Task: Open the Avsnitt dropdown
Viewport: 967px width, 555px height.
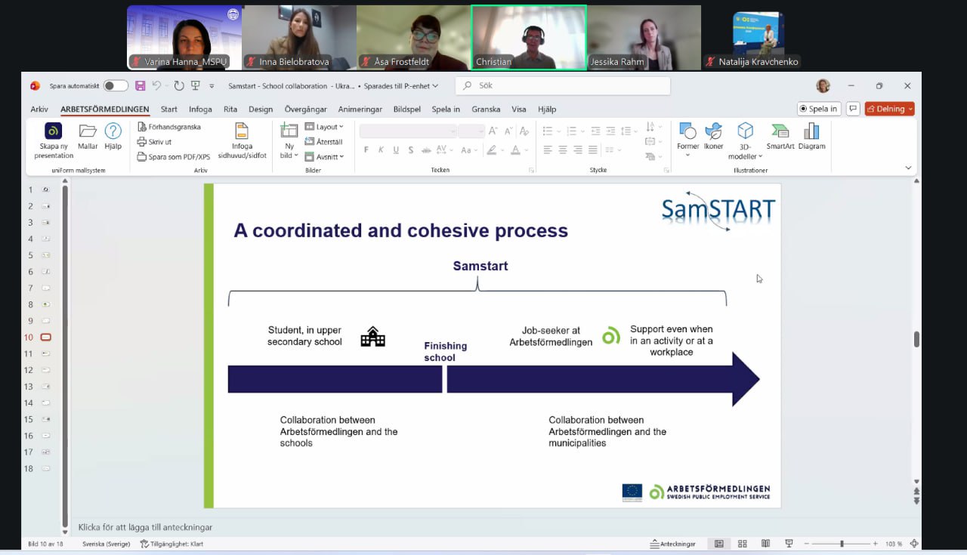Action: 325,156
